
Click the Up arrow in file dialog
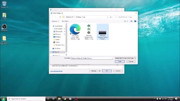60,17
